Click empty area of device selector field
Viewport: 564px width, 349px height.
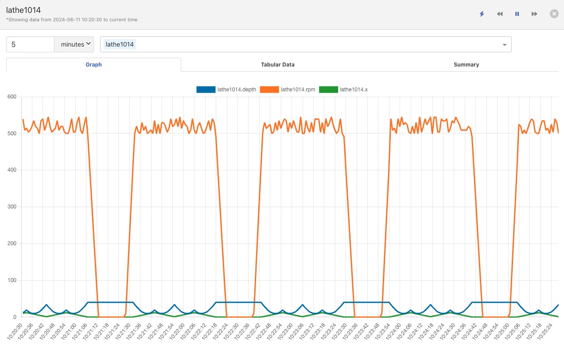[x=310, y=44]
